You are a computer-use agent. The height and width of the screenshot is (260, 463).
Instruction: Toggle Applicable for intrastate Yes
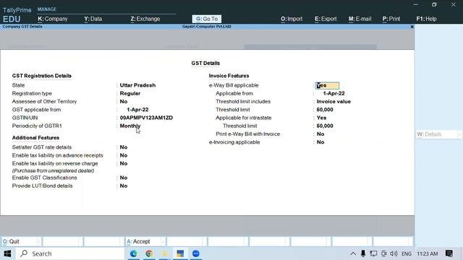tap(321, 118)
